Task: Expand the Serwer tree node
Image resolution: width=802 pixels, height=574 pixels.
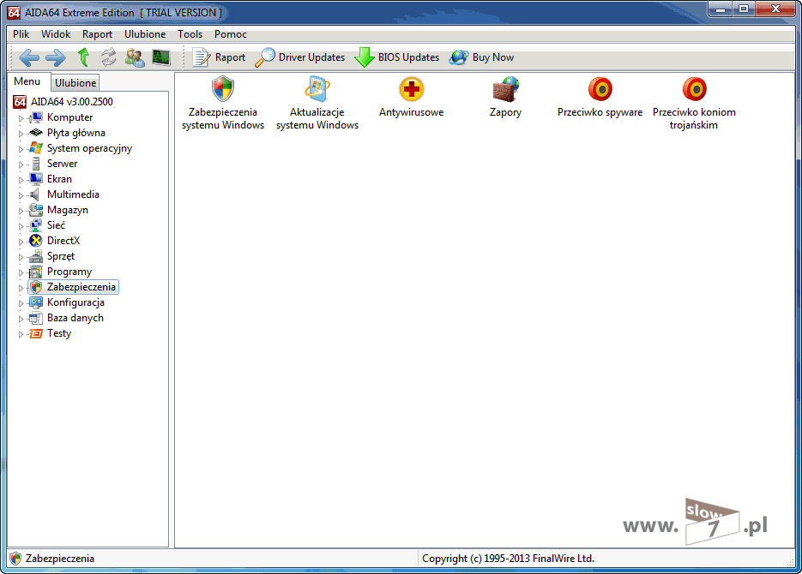Action: tap(21, 164)
